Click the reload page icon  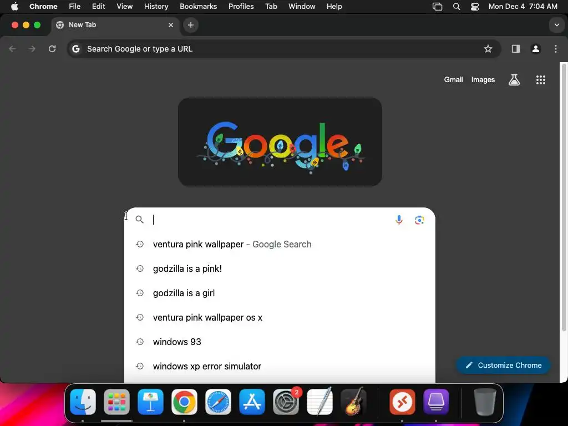tap(52, 49)
